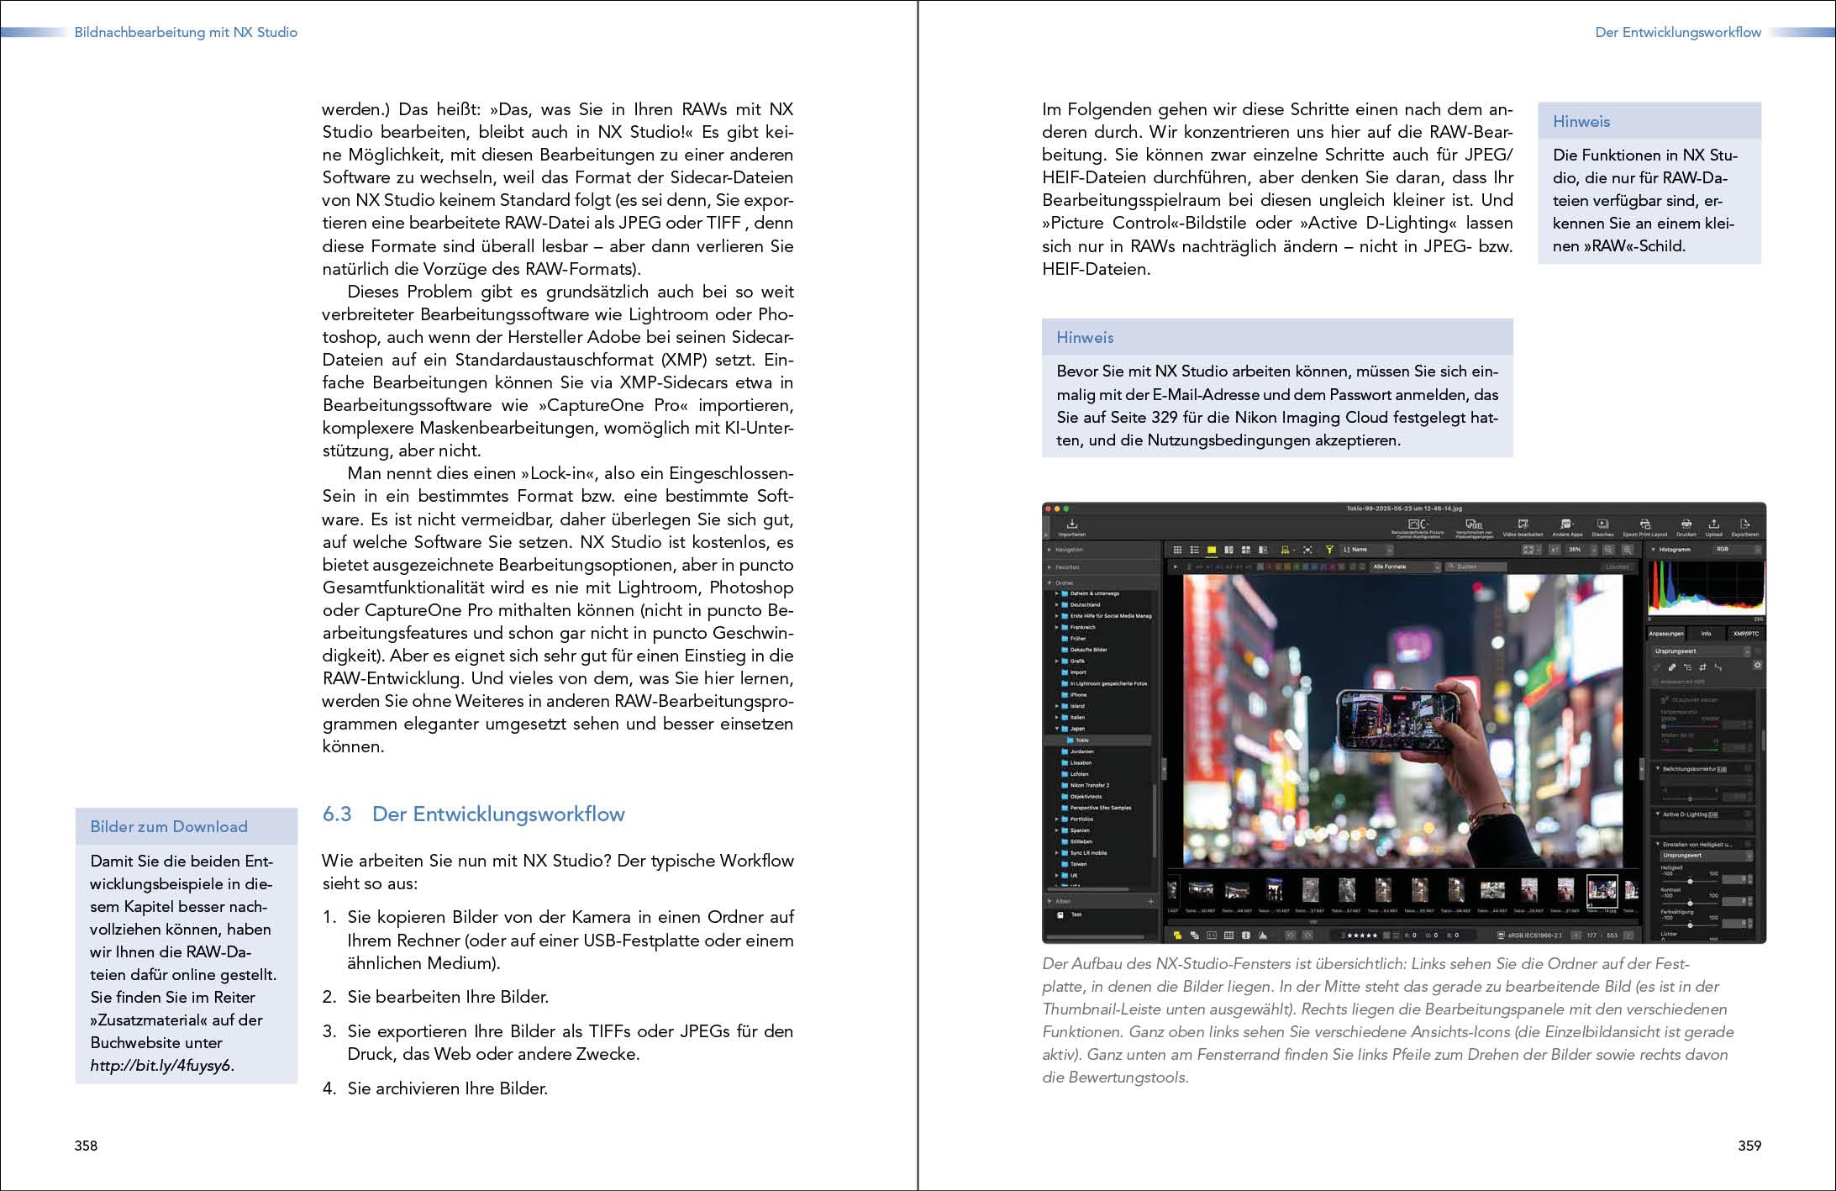The width and height of the screenshot is (1836, 1191).
Task: Select the yellow single-image viewer icon
Action: pos(1212,550)
